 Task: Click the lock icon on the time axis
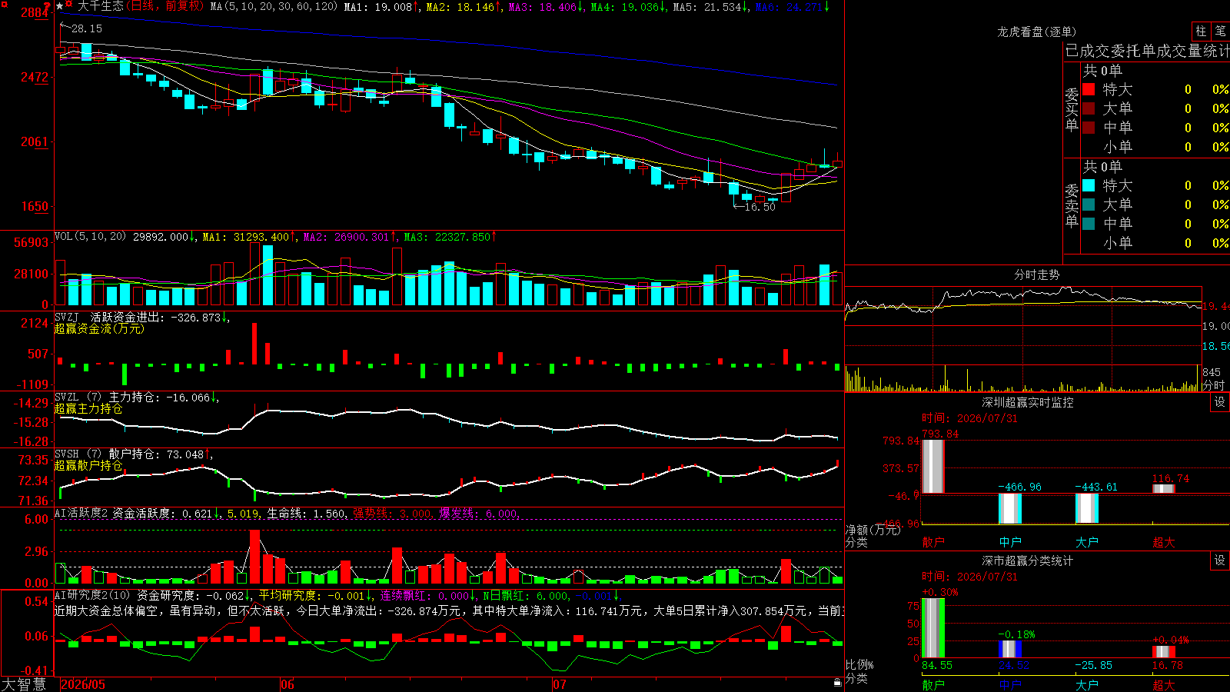point(838,683)
